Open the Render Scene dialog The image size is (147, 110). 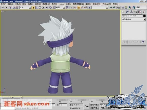point(134,8)
